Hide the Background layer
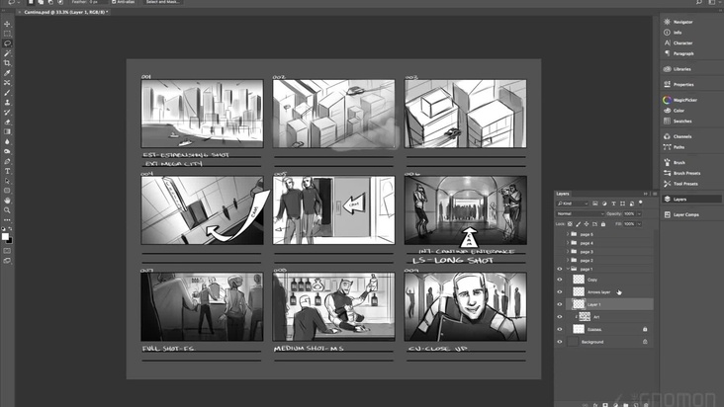The image size is (724, 407). tap(560, 342)
